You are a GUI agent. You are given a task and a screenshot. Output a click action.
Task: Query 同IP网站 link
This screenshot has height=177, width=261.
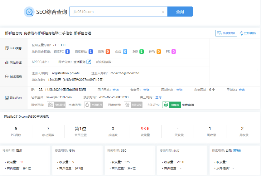click(x=115, y=90)
